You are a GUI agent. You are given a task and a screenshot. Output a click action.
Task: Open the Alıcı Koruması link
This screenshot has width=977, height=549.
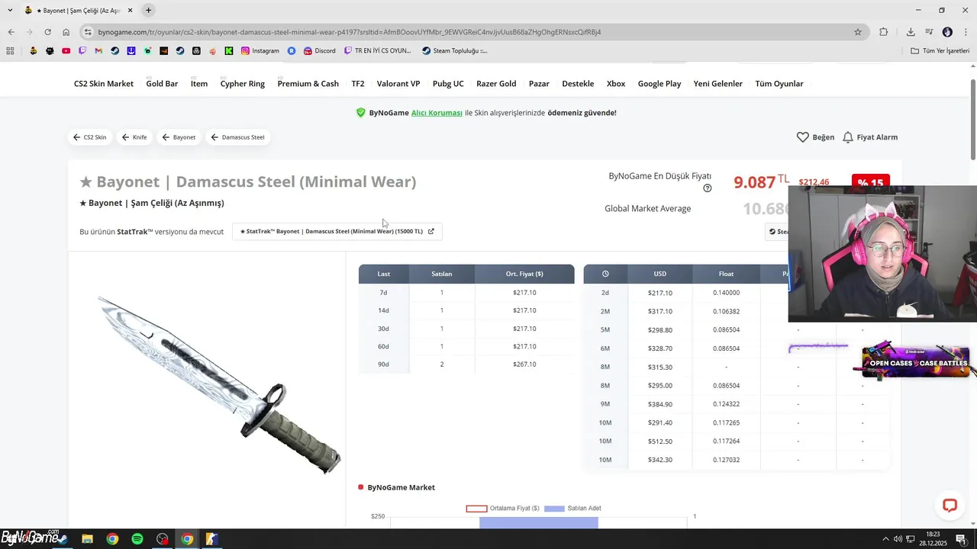tap(437, 113)
